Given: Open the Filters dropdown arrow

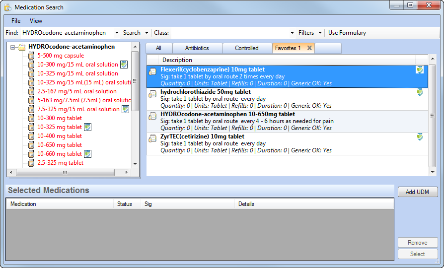Looking at the screenshot, I should click(x=320, y=33).
